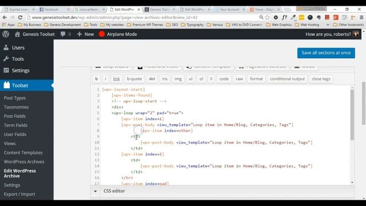Open the Web Hosting bookmarks folder

point(307,25)
